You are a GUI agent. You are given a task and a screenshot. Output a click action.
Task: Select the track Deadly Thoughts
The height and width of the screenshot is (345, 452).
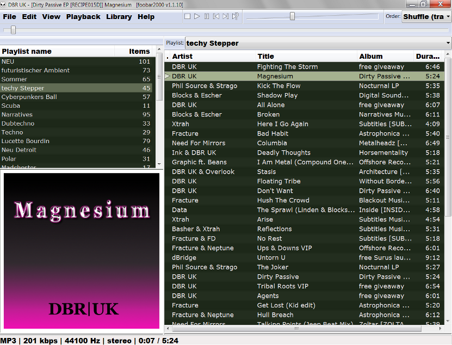304,152
